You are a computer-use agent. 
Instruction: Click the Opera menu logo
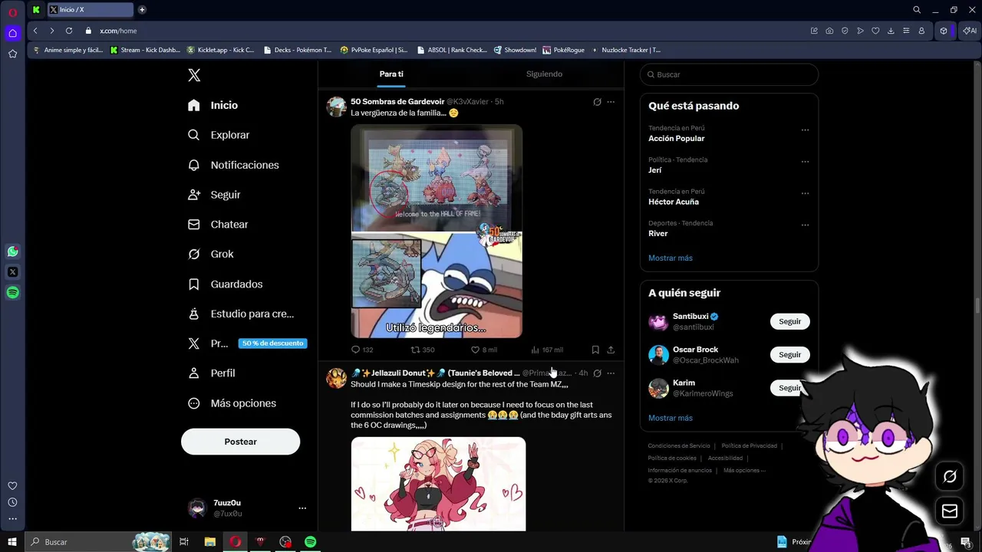point(12,12)
